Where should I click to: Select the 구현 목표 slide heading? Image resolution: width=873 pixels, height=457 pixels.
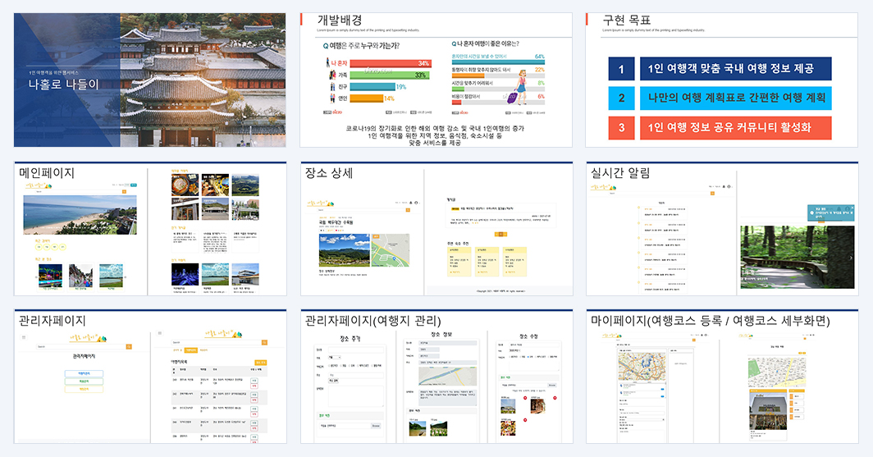point(626,21)
